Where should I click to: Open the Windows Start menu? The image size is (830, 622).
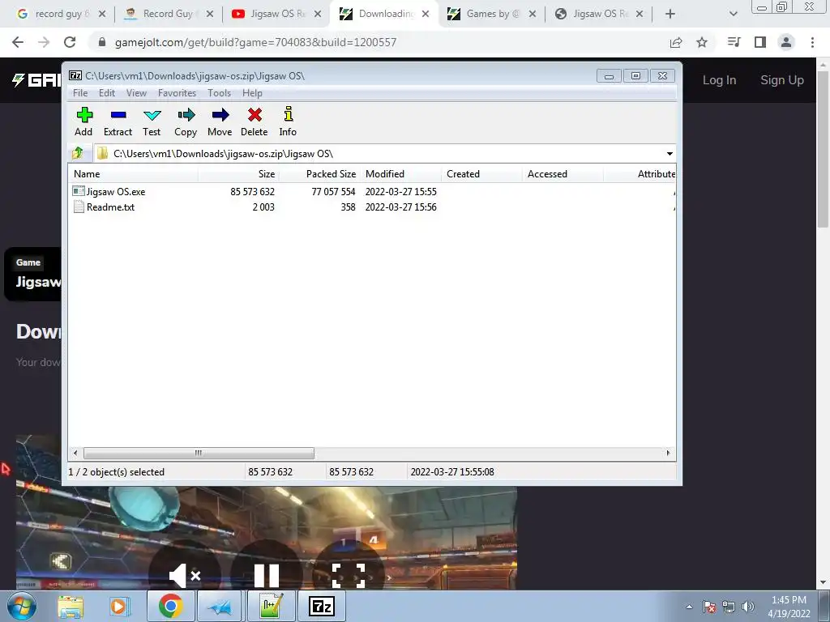(x=21, y=606)
